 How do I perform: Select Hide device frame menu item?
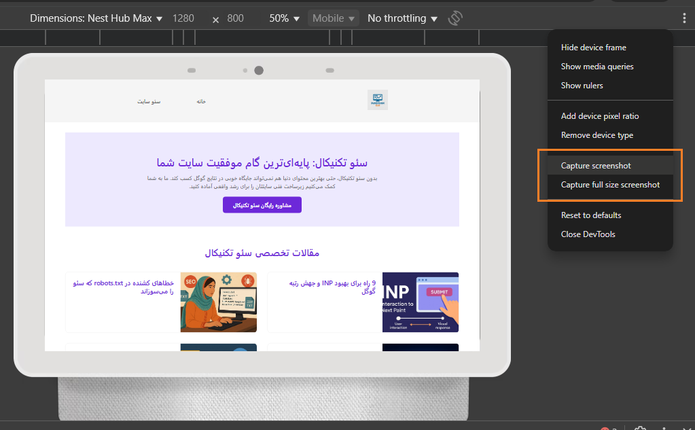coord(610,48)
